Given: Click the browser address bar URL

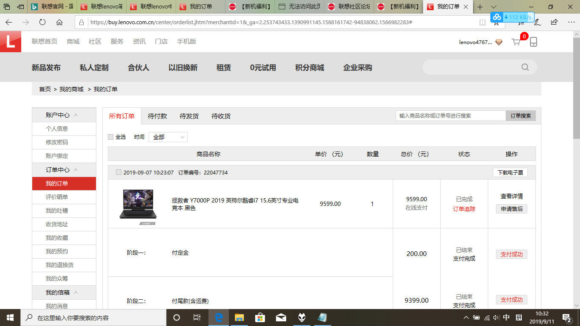Looking at the screenshot, I should pyautogui.click(x=251, y=22).
